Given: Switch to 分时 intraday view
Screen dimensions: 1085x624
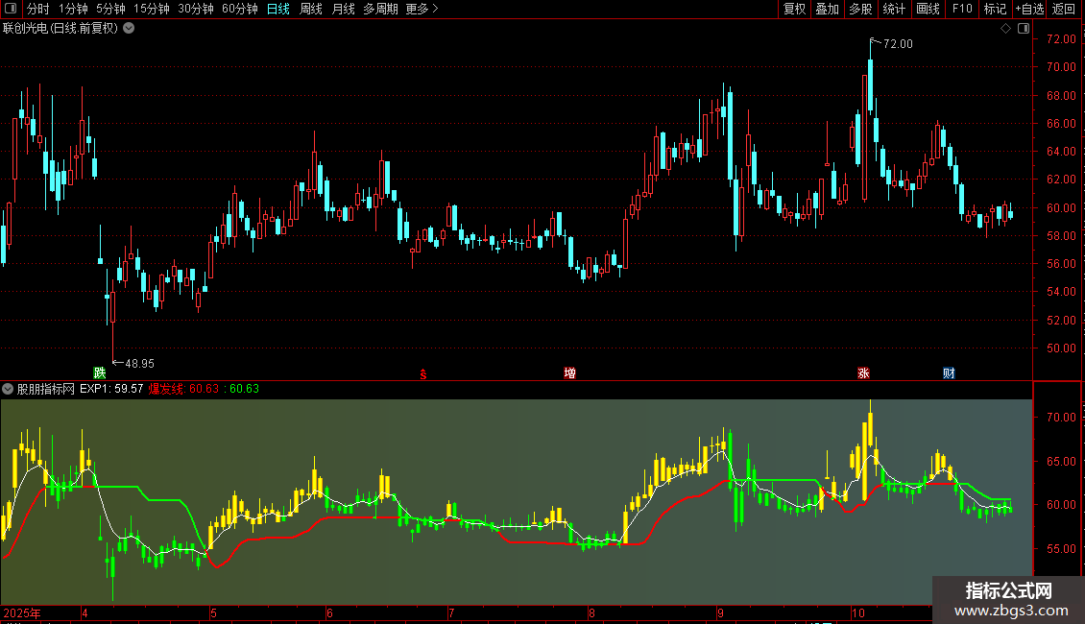Looking at the screenshot, I should tap(38, 9).
